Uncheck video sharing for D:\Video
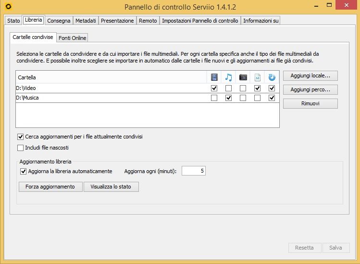This screenshot has width=360, height=264. [214, 88]
